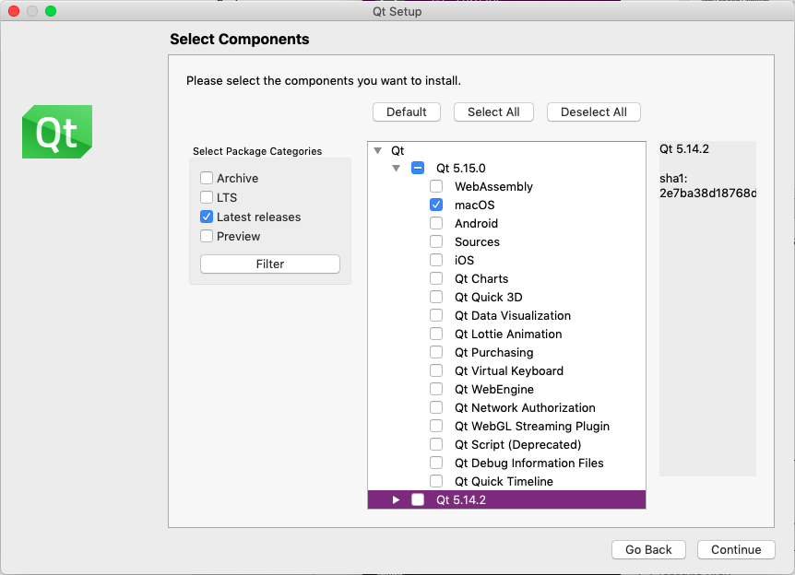Uncheck the Latest releases option
The image size is (795, 575).
(207, 217)
